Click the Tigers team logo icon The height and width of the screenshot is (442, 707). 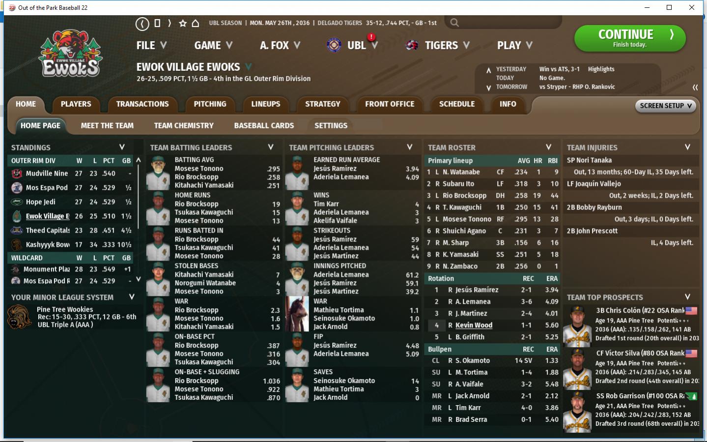click(412, 45)
